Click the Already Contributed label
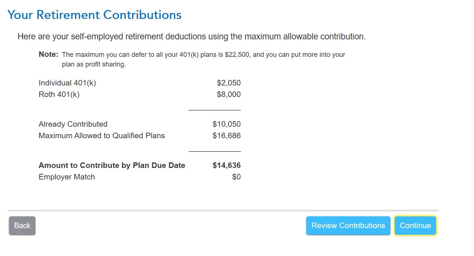Viewport: 474px width, 256px height. point(73,124)
